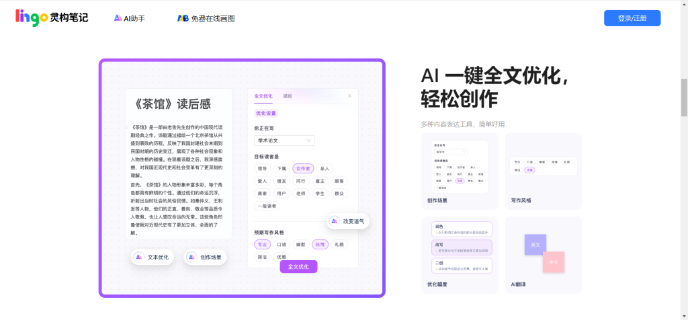
Task: Select the 全文优化 tab
Action: (263, 96)
